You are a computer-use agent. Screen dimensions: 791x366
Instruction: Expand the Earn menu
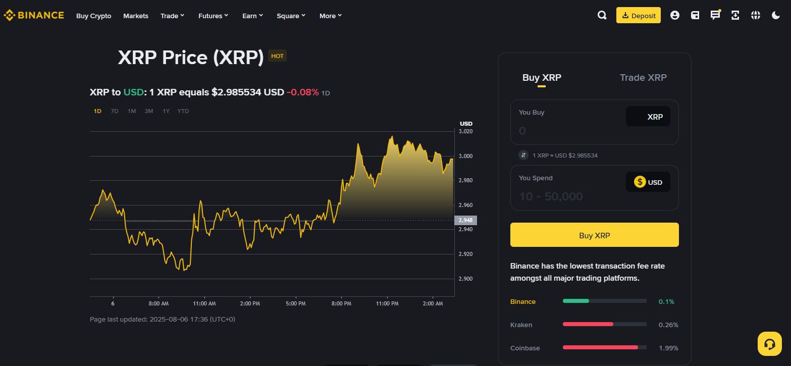[253, 16]
